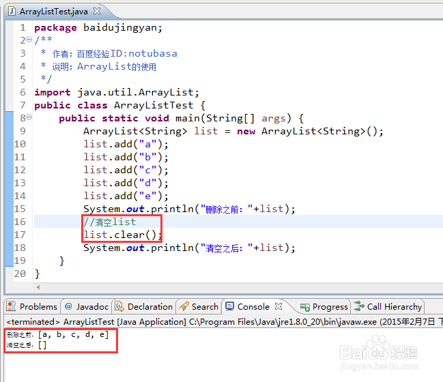Open the Problems view tab
The width and height of the screenshot is (443, 382).
(33, 306)
